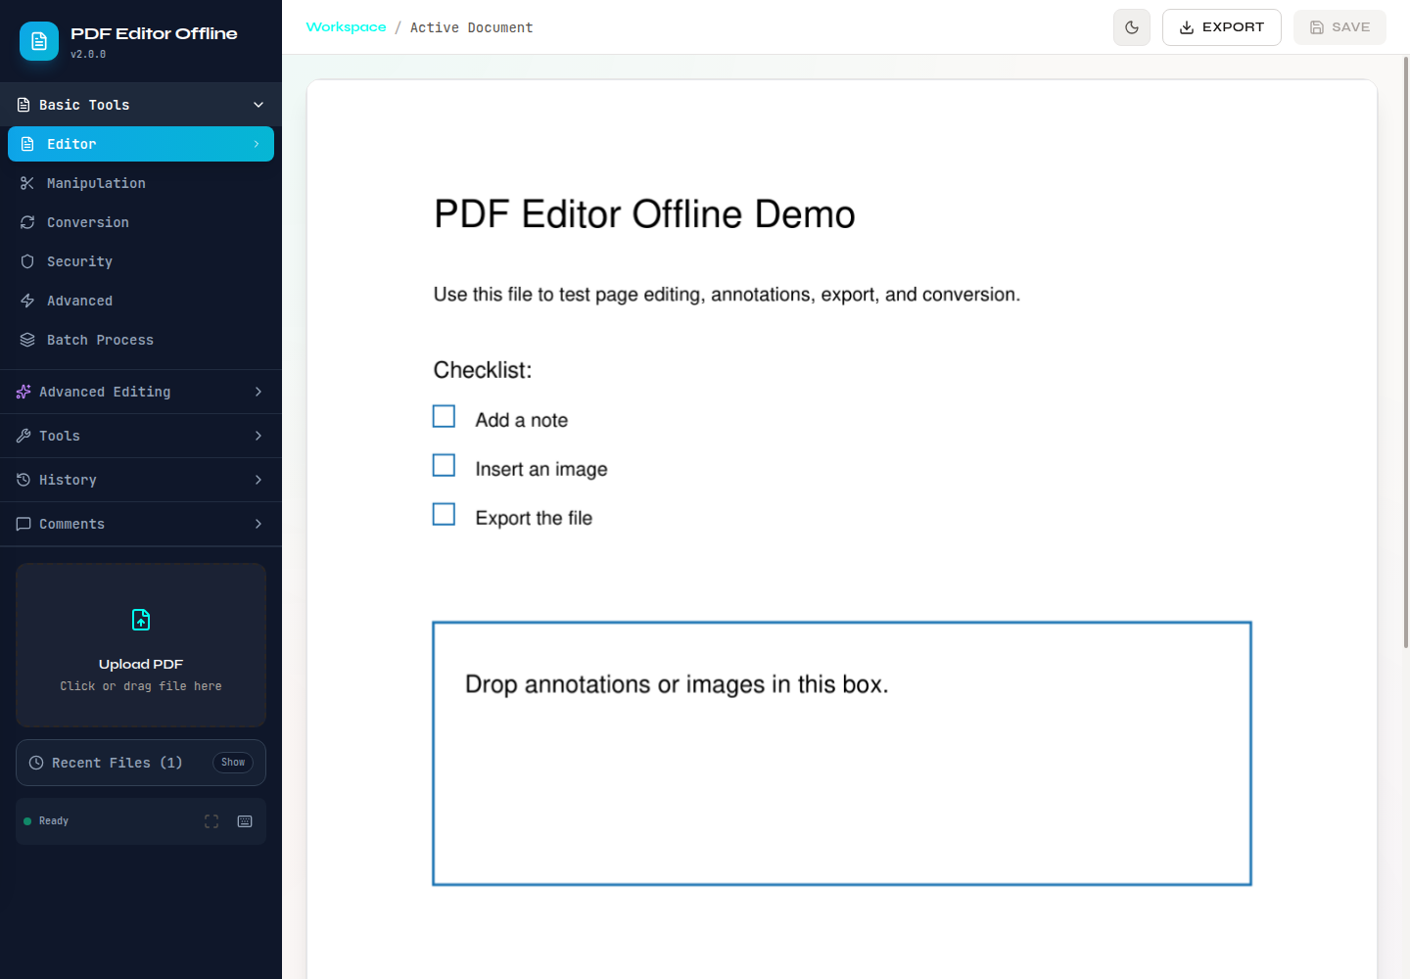This screenshot has width=1410, height=979.
Task: Expand the Advanced Editing section chevron
Action: click(x=258, y=392)
